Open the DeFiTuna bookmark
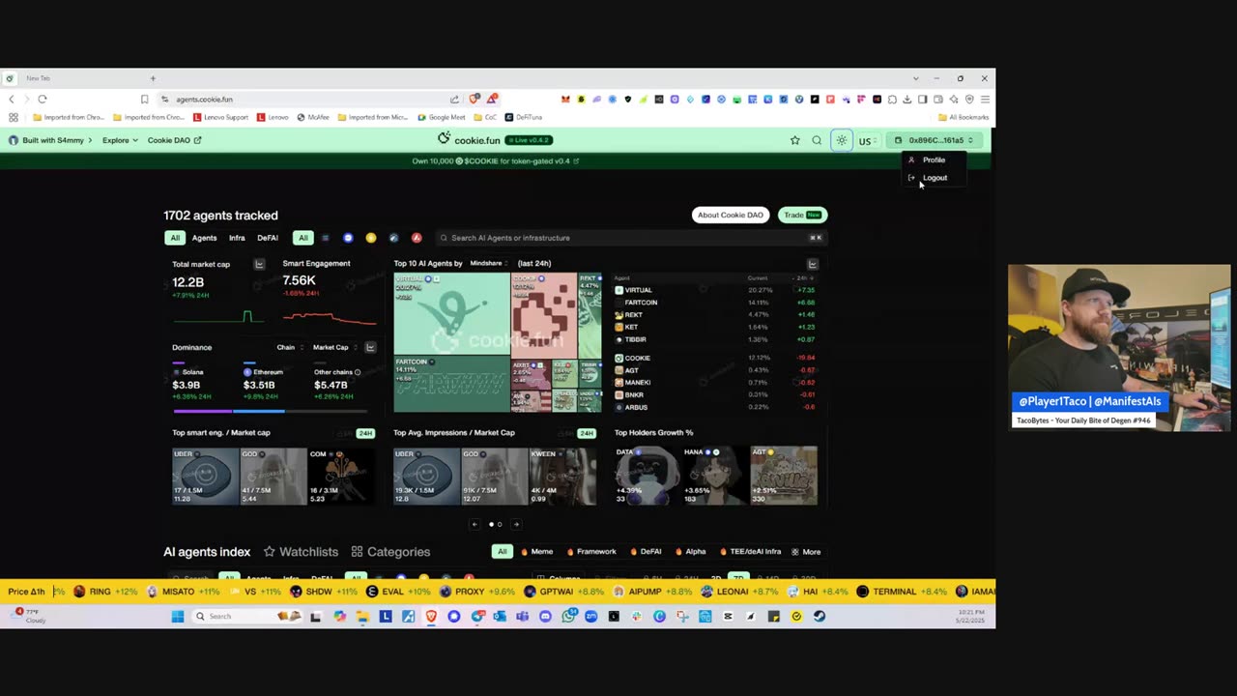Image resolution: width=1237 pixels, height=696 pixels. pyautogui.click(x=523, y=117)
